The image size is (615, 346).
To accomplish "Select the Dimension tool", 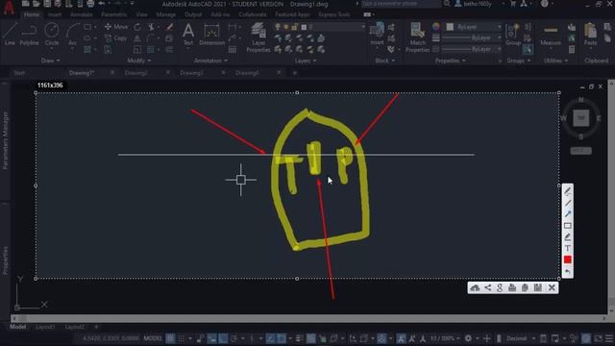I will (x=211, y=34).
